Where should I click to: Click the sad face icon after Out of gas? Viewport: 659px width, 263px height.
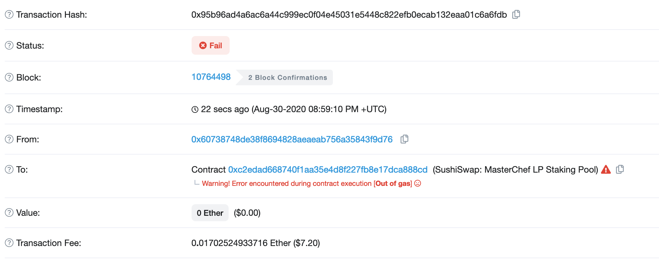pyautogui.click(x=418, y=183)
